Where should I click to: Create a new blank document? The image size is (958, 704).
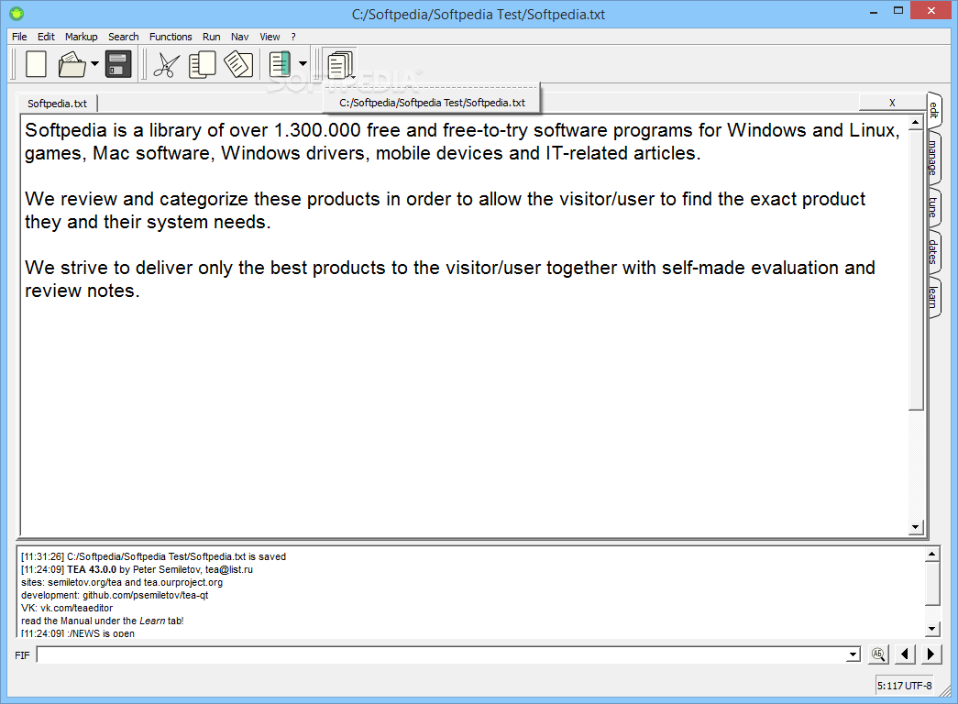click(36, 64)
